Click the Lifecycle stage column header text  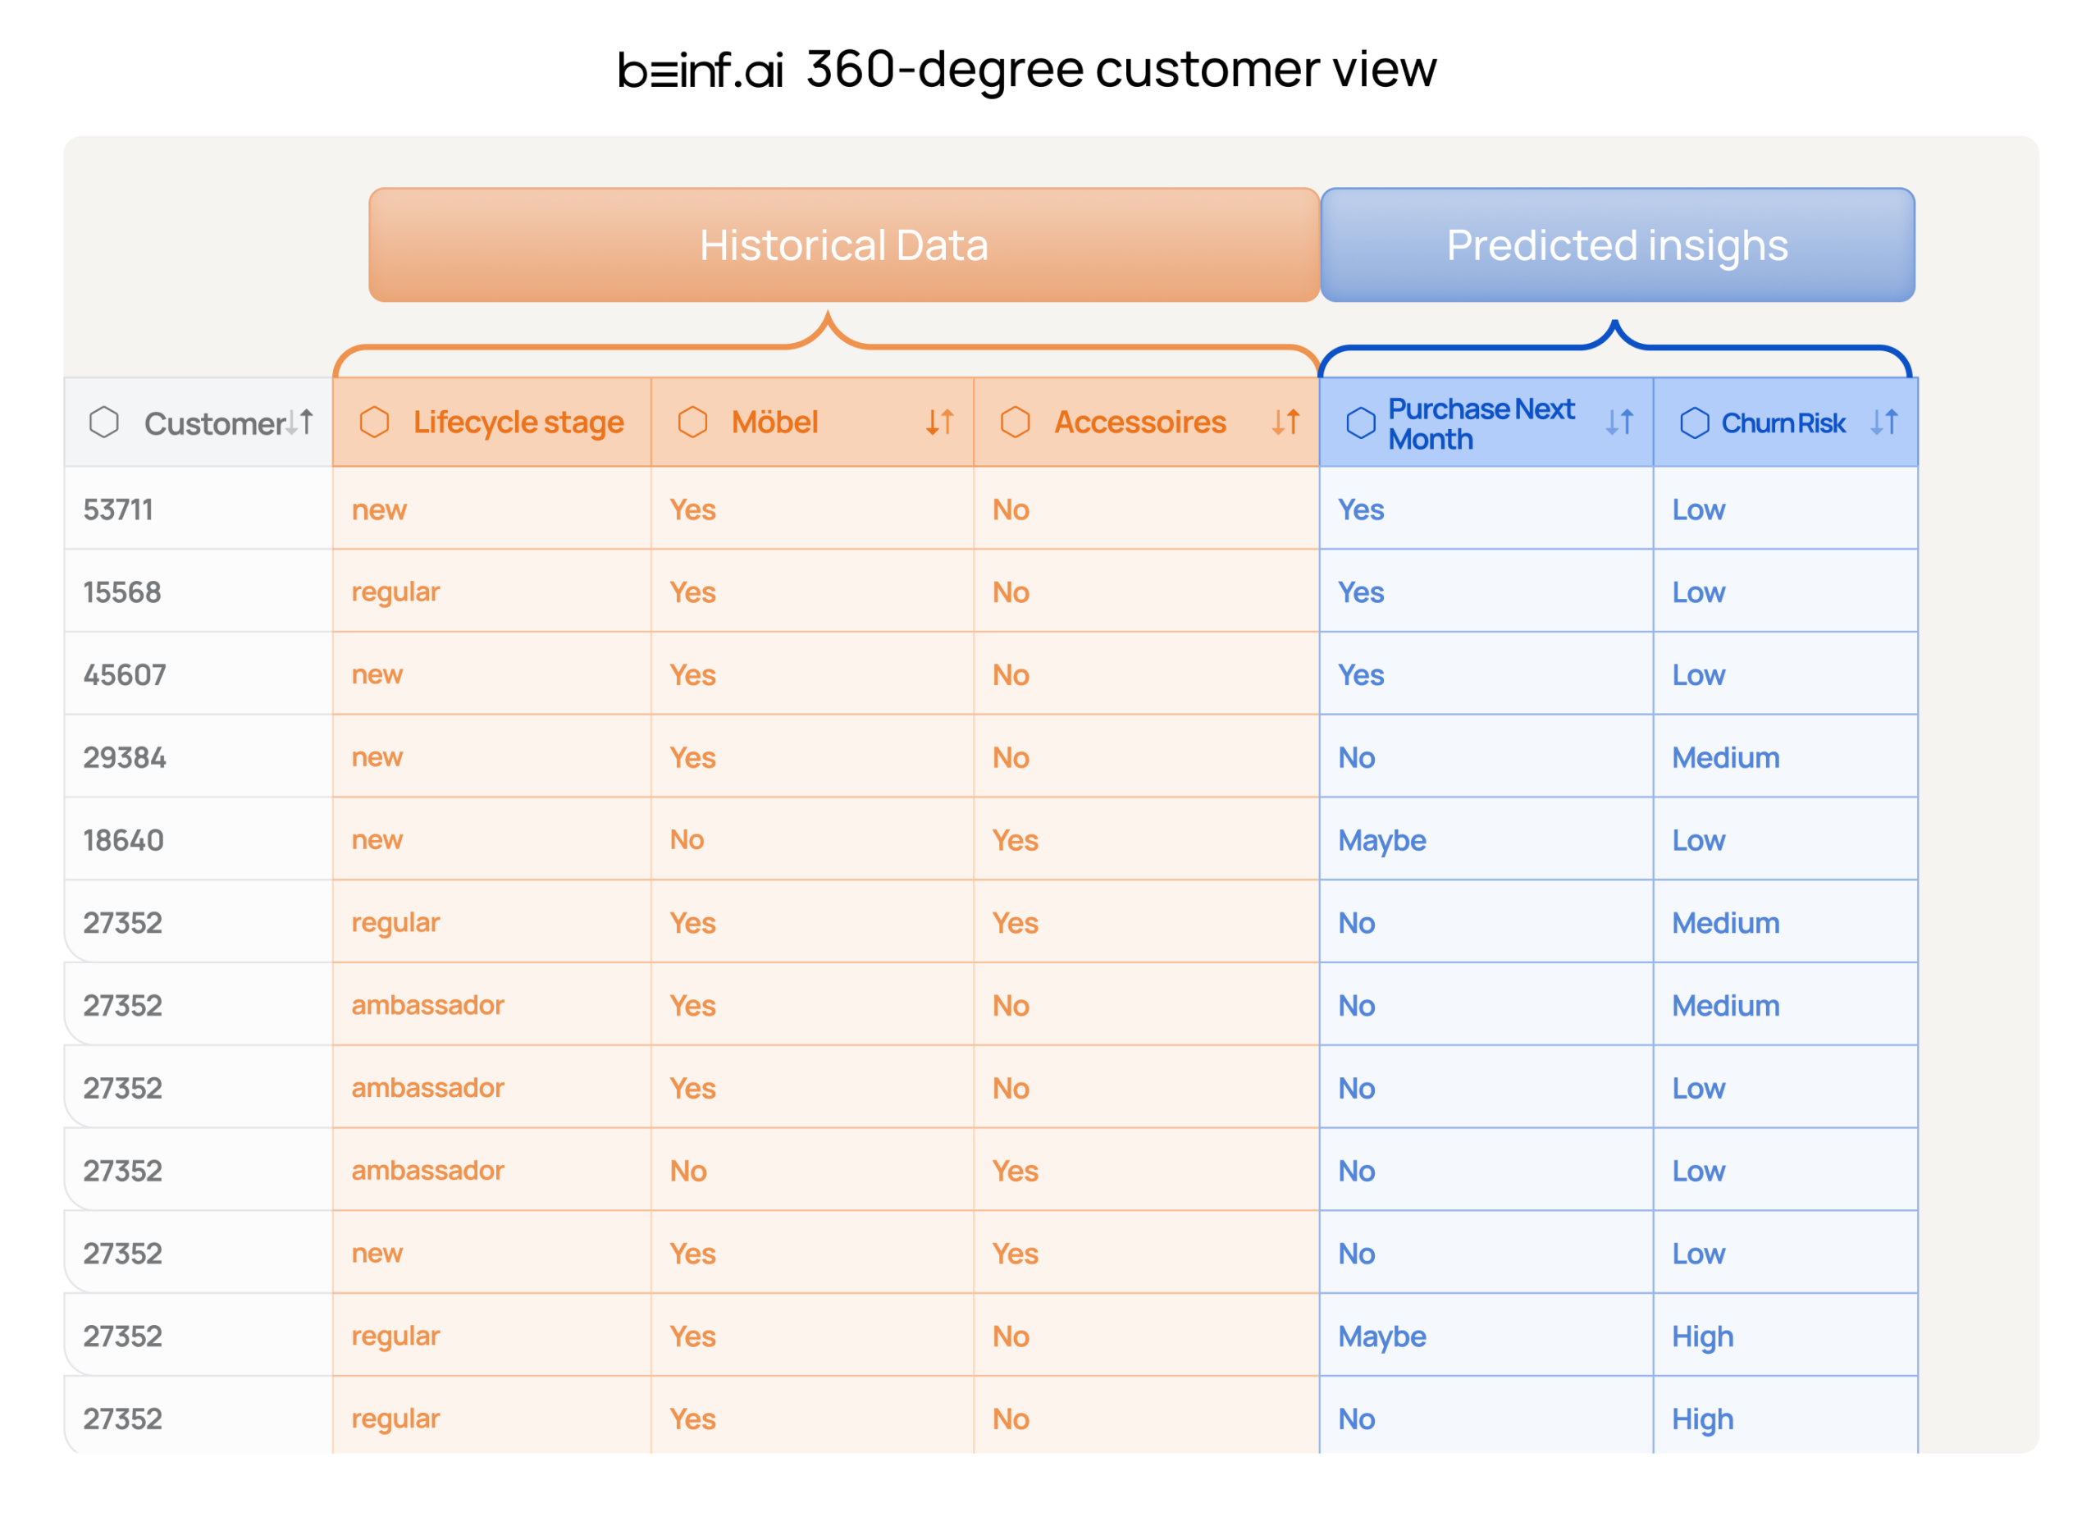pos(518,423)
